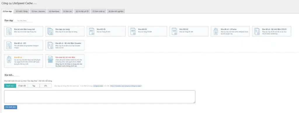Click the 'Bộ nhớ đệm CSS/JS' braces icon
Viewport: 299px width, 113px height.
click(x=257, y=31)
